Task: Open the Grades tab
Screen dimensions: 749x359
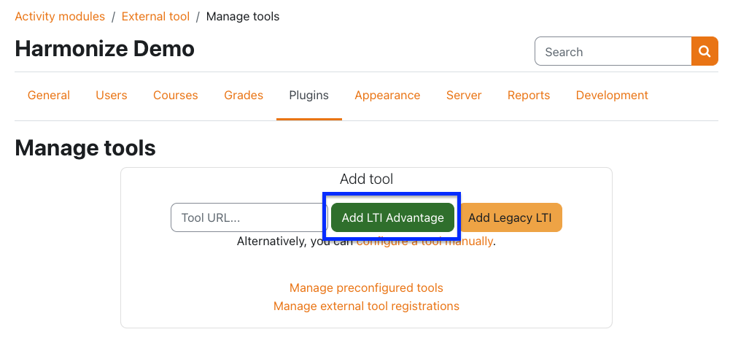Action: pos(244,96)
